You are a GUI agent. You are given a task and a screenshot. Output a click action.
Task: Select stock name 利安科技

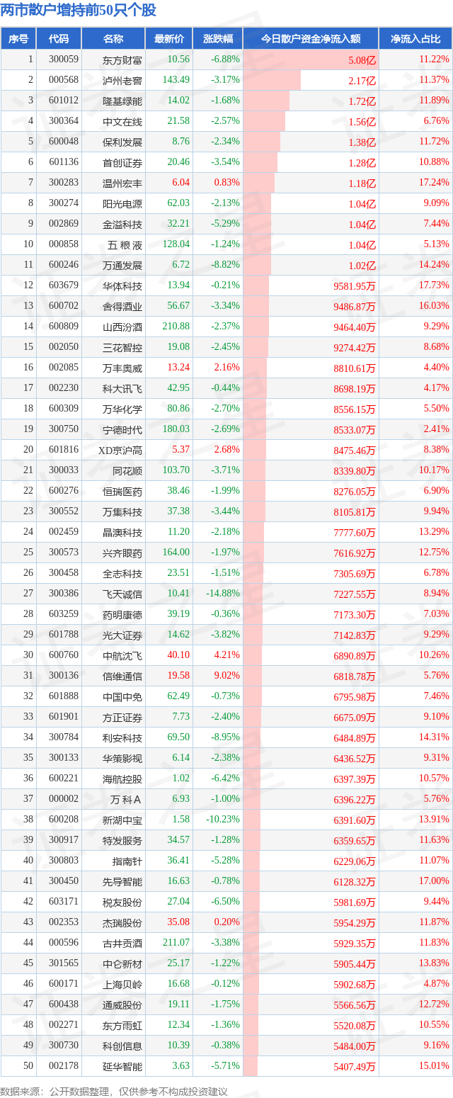122,737
